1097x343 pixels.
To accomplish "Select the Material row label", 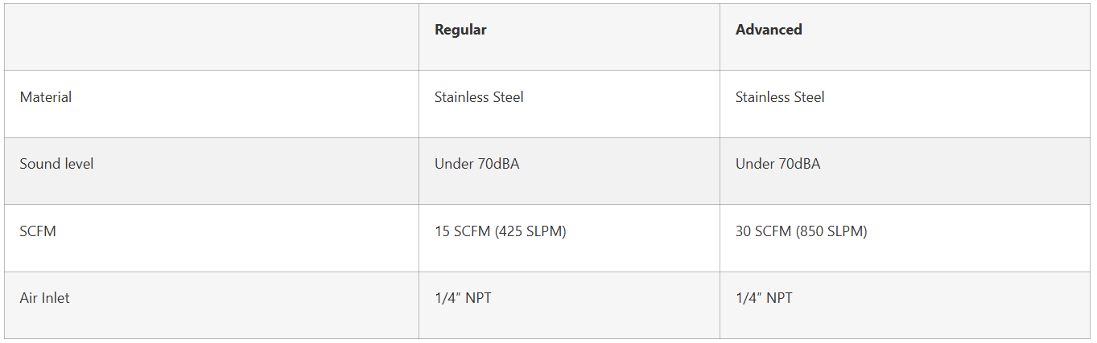I will click(x=46, y=97).
